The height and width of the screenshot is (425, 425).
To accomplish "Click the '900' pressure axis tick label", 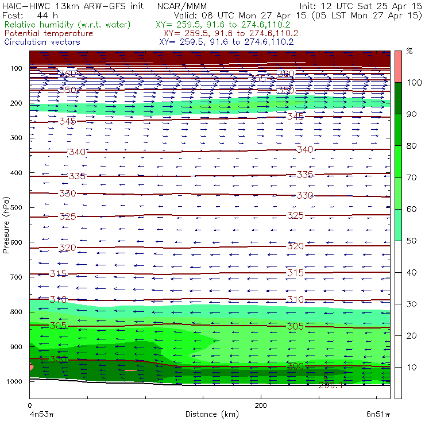I will click(x=16, y=347).
